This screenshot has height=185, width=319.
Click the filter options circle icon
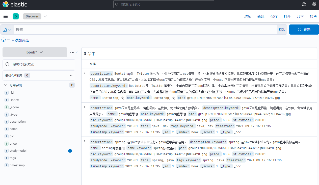tap(4, 40)
